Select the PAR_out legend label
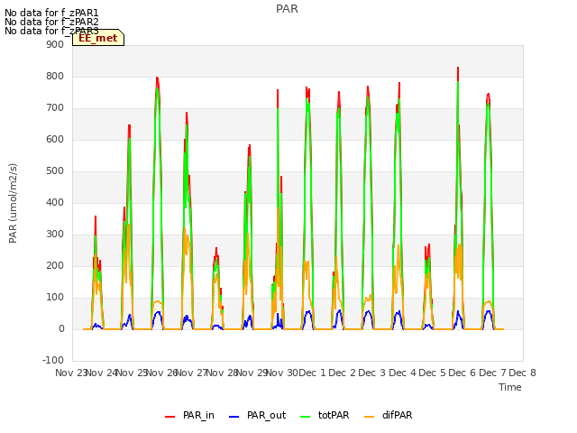This screenshot has height=433, width=577. (x=267, y=415)
